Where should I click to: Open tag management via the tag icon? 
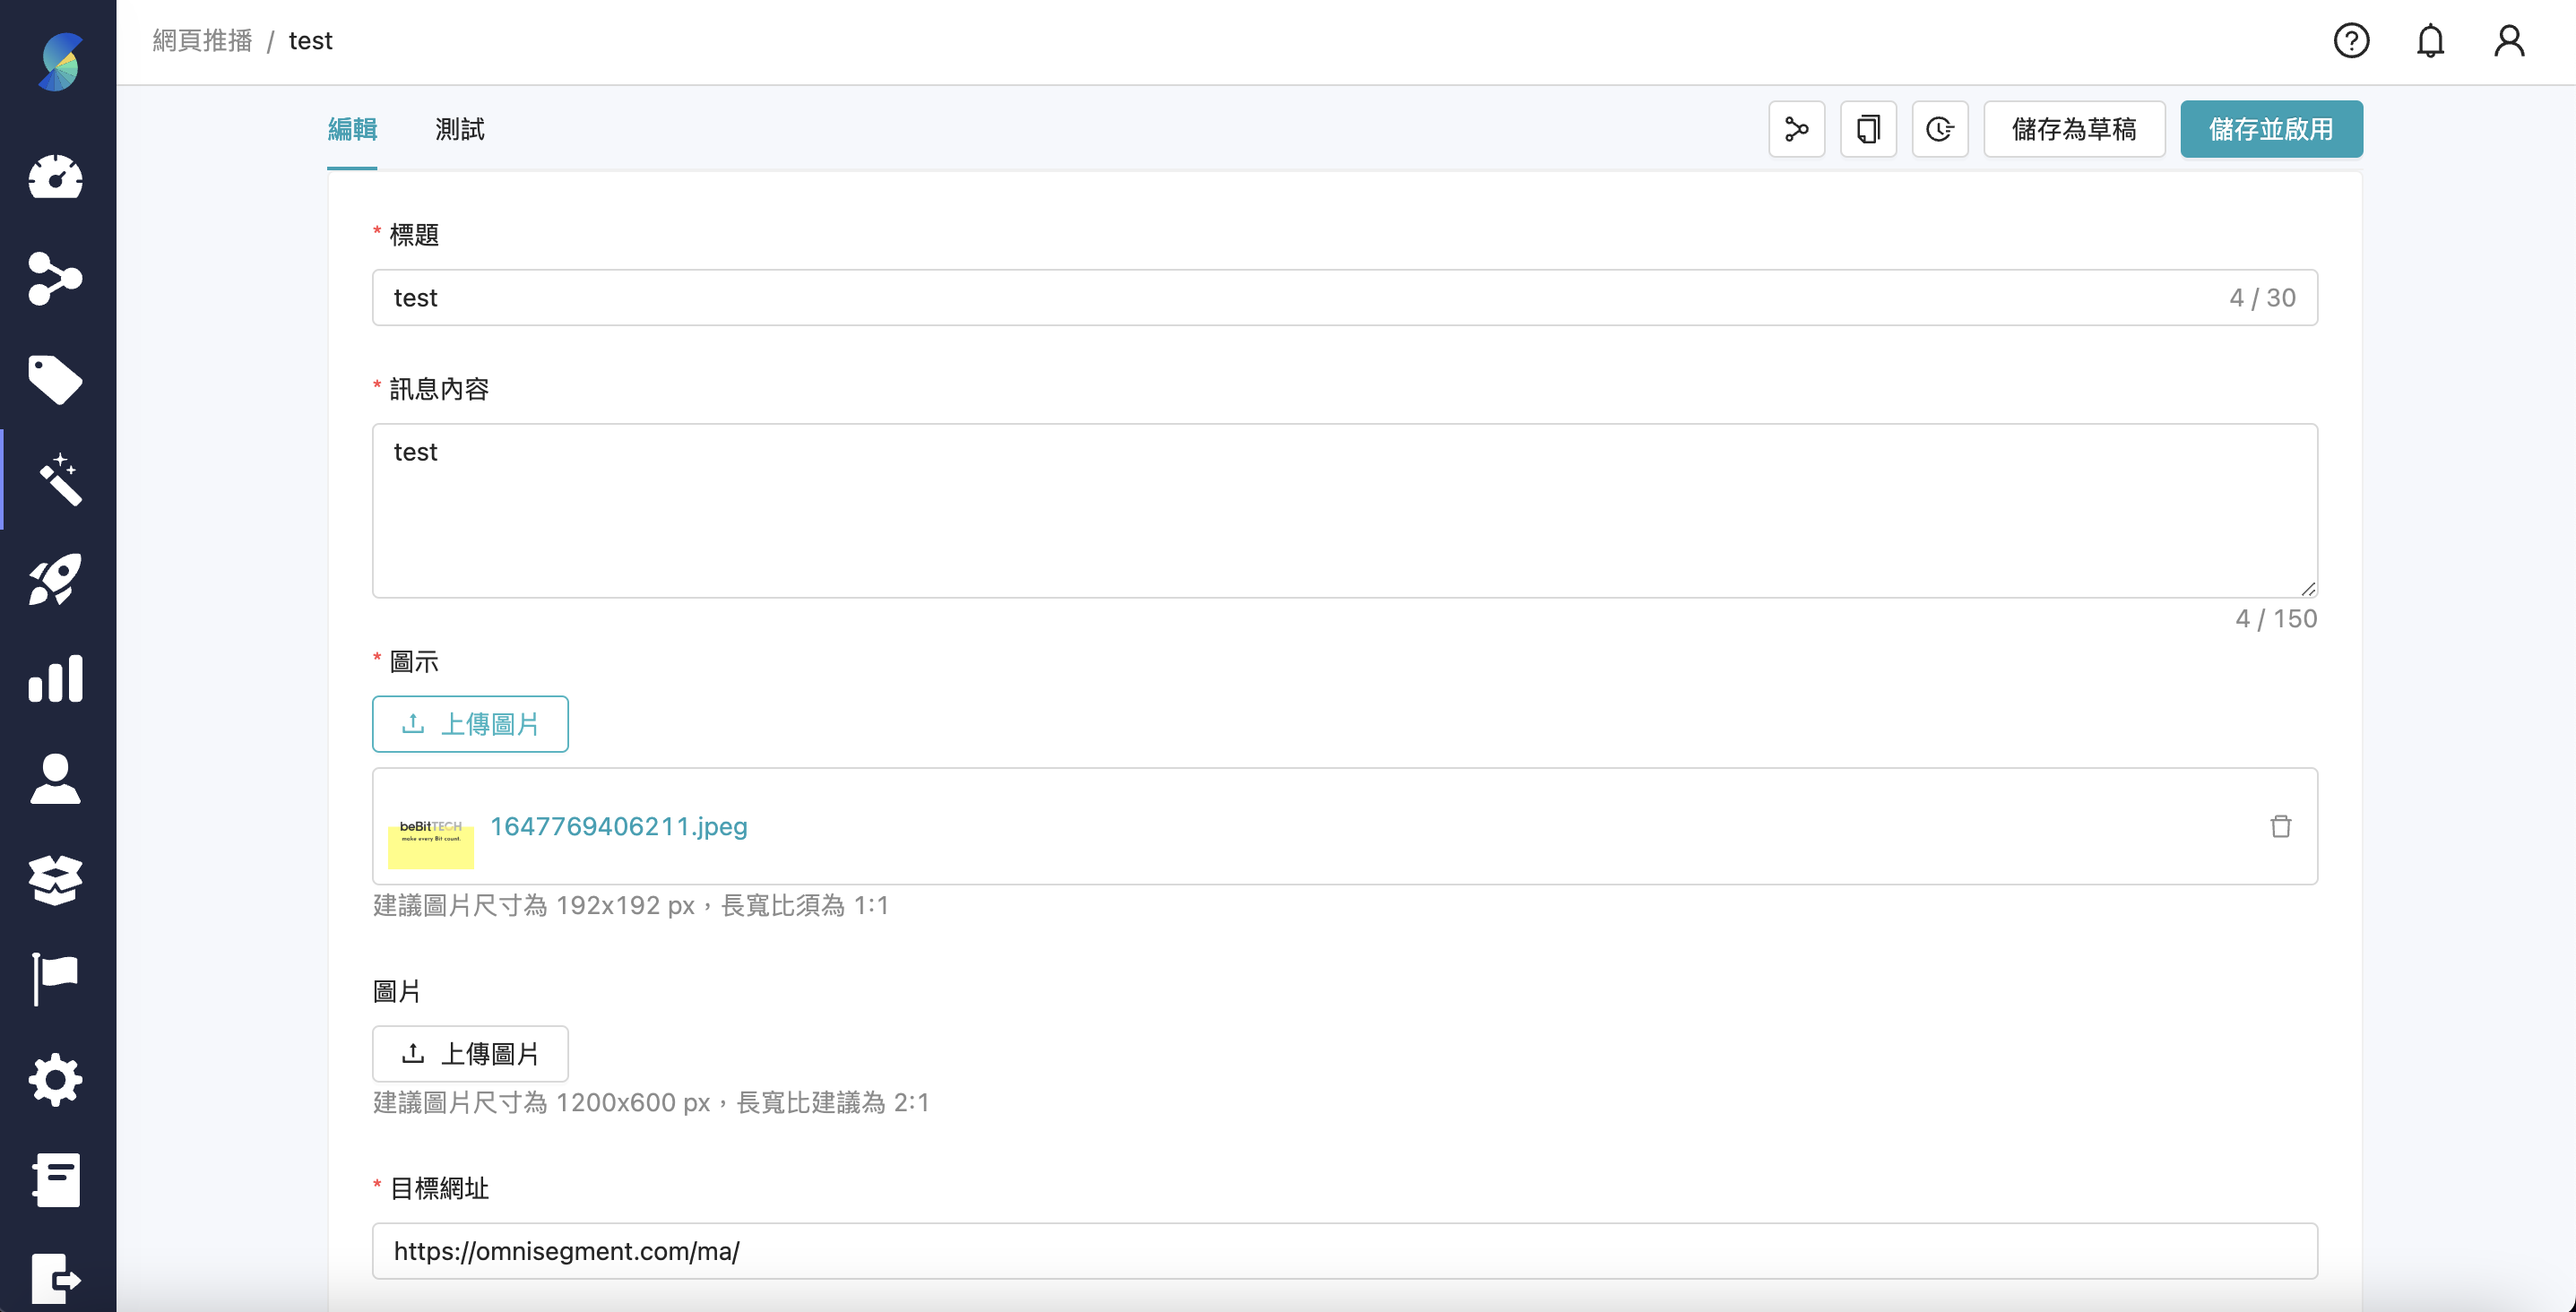point(57,380)
